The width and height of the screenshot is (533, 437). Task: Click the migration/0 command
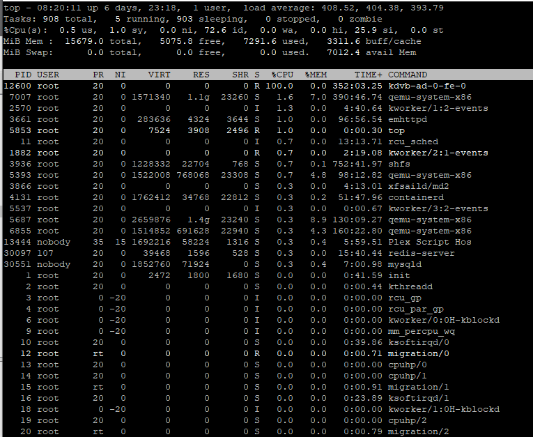[x=419, y=354]
